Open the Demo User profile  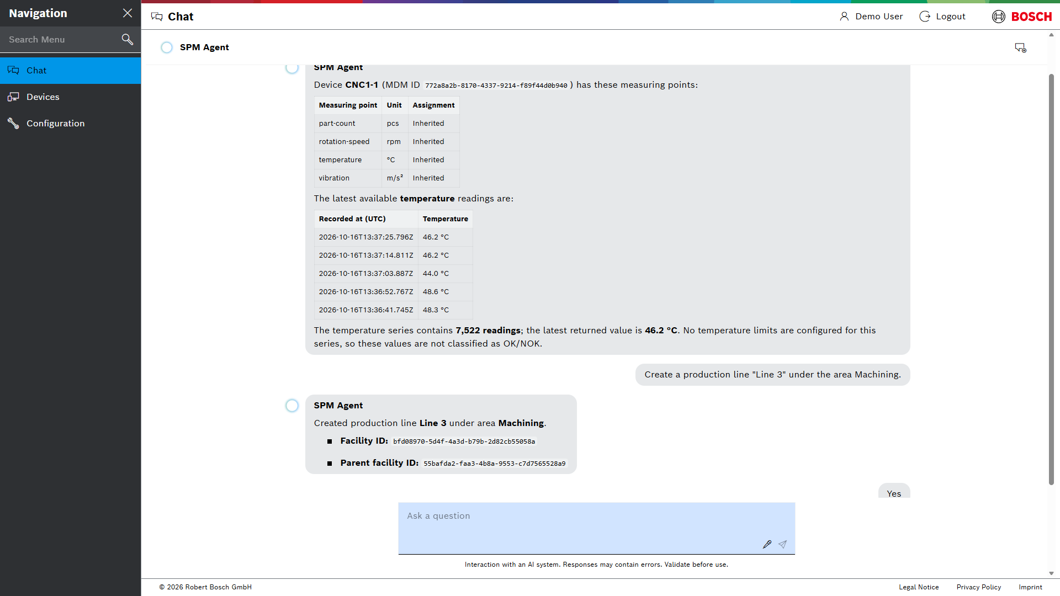click(x=871, y=17)
